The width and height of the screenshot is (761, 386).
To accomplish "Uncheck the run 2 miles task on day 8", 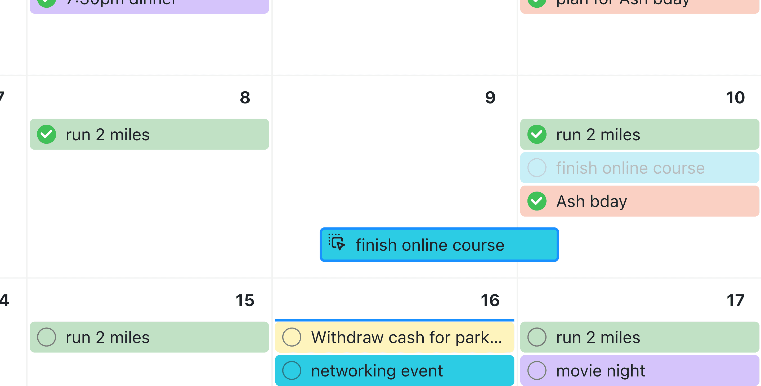I will tap(46, 134).
